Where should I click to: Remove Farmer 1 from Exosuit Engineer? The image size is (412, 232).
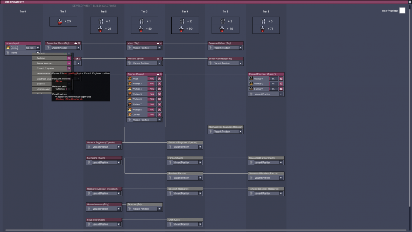[x=281, y=89]
